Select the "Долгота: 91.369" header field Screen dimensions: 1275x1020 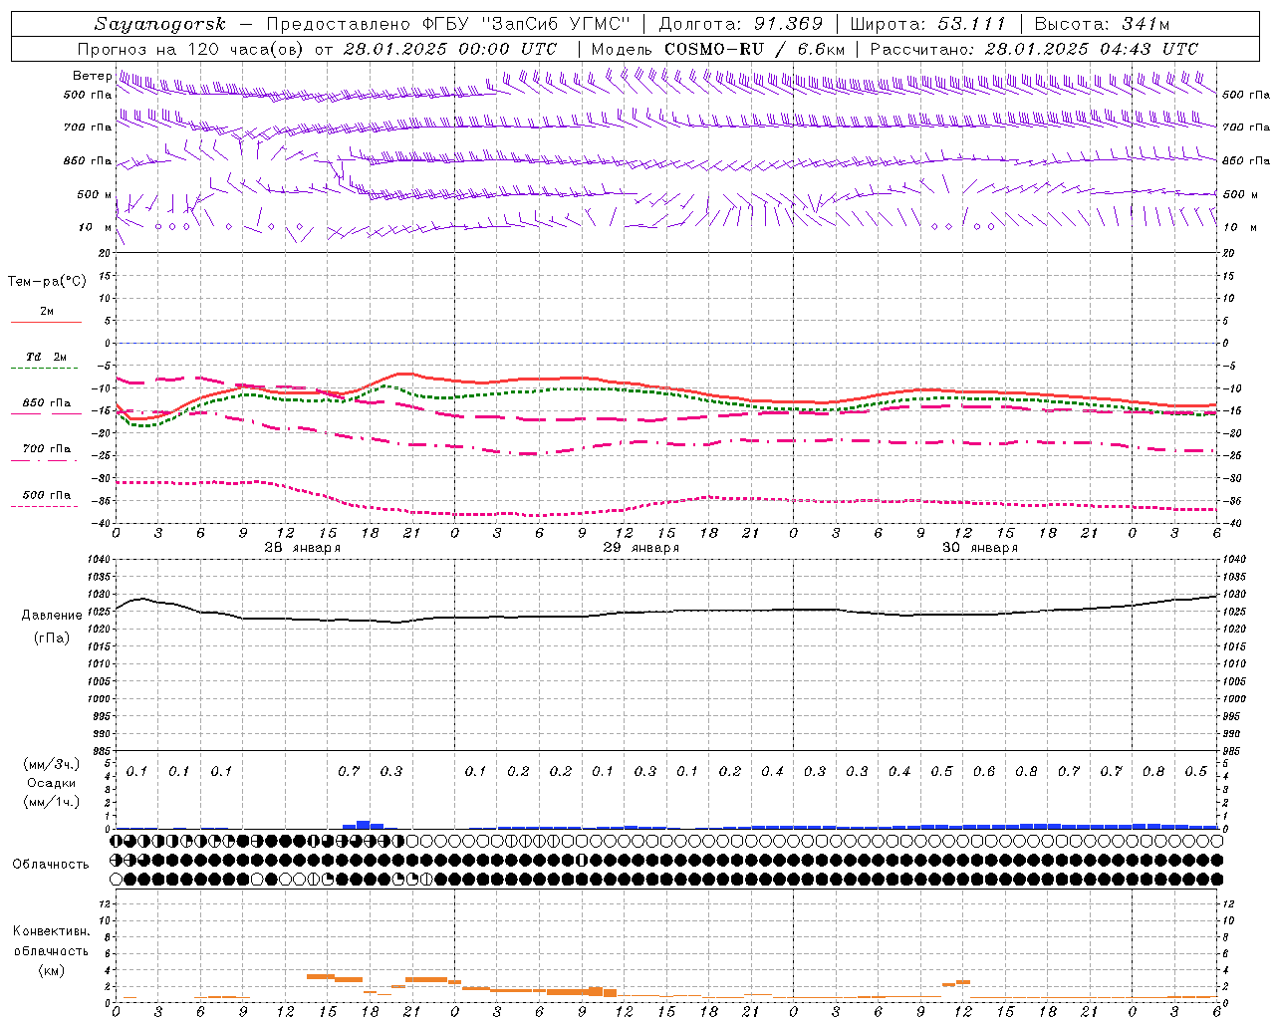[x=741, y=24]
